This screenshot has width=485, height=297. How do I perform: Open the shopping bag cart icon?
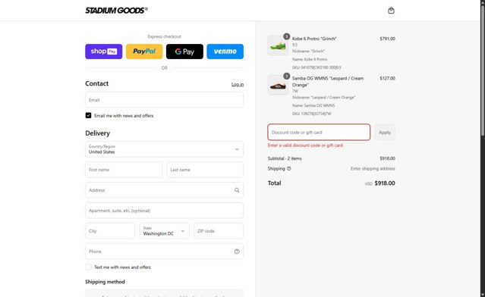[x=391, y=11]
